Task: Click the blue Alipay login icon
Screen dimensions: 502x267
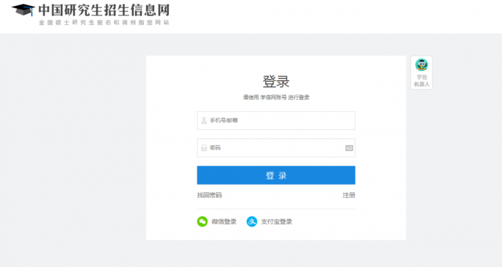Action: click(252, 221)
